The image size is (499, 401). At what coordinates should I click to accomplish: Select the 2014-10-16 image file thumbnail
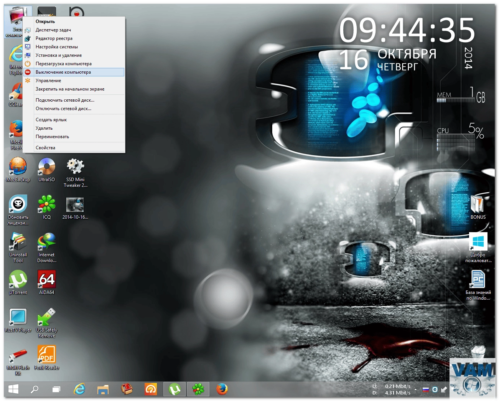[75, 208]
